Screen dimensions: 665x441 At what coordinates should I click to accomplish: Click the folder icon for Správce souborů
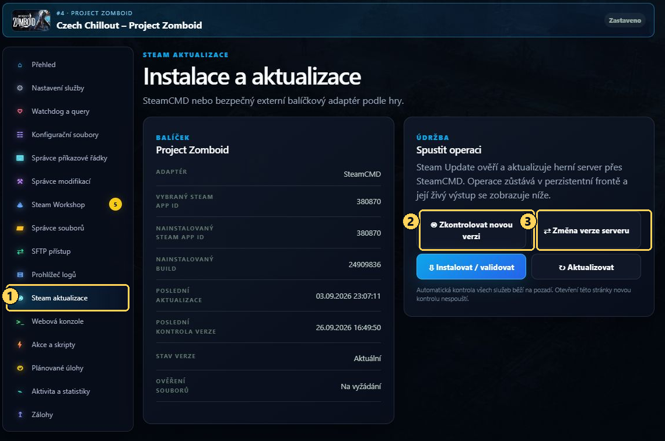[19, 228]
